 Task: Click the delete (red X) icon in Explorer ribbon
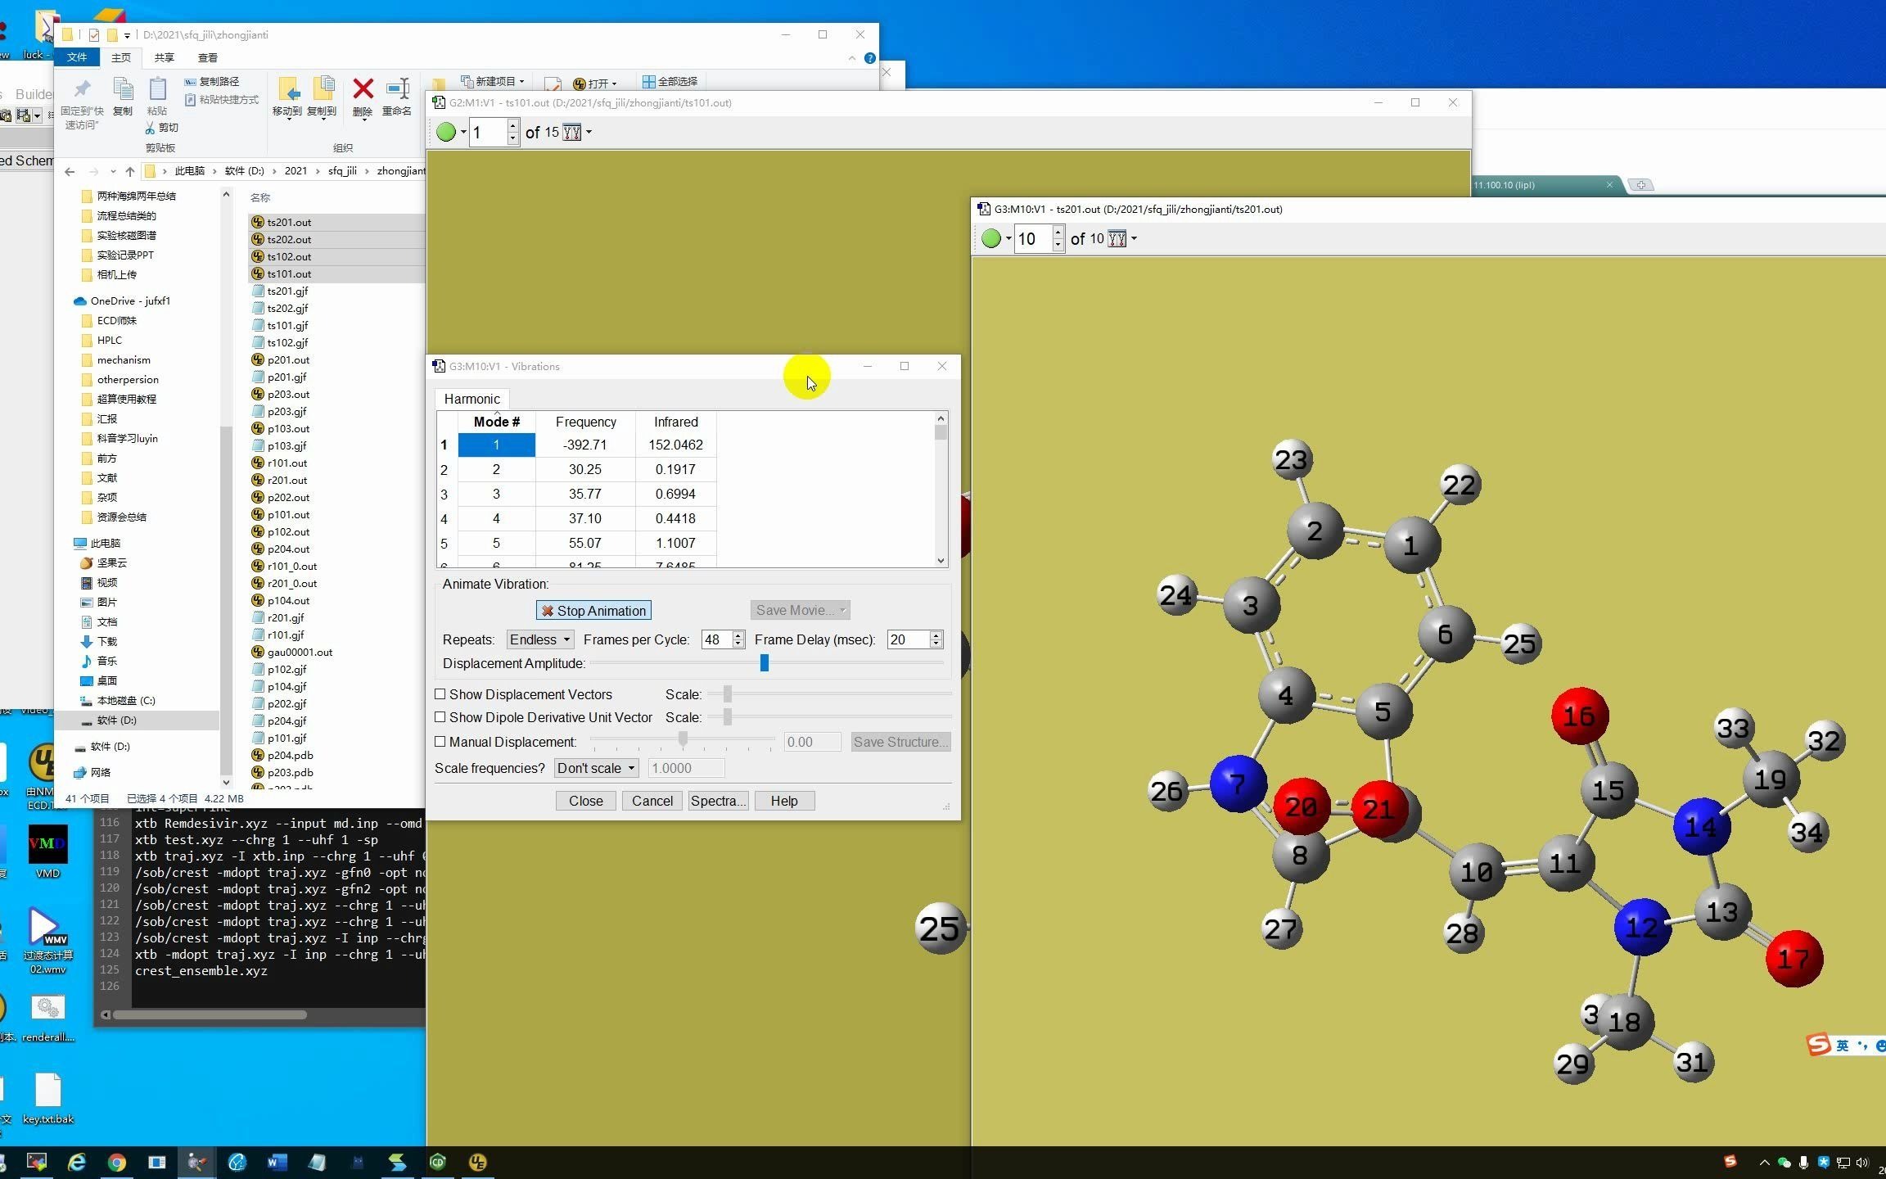pos(363,88)
